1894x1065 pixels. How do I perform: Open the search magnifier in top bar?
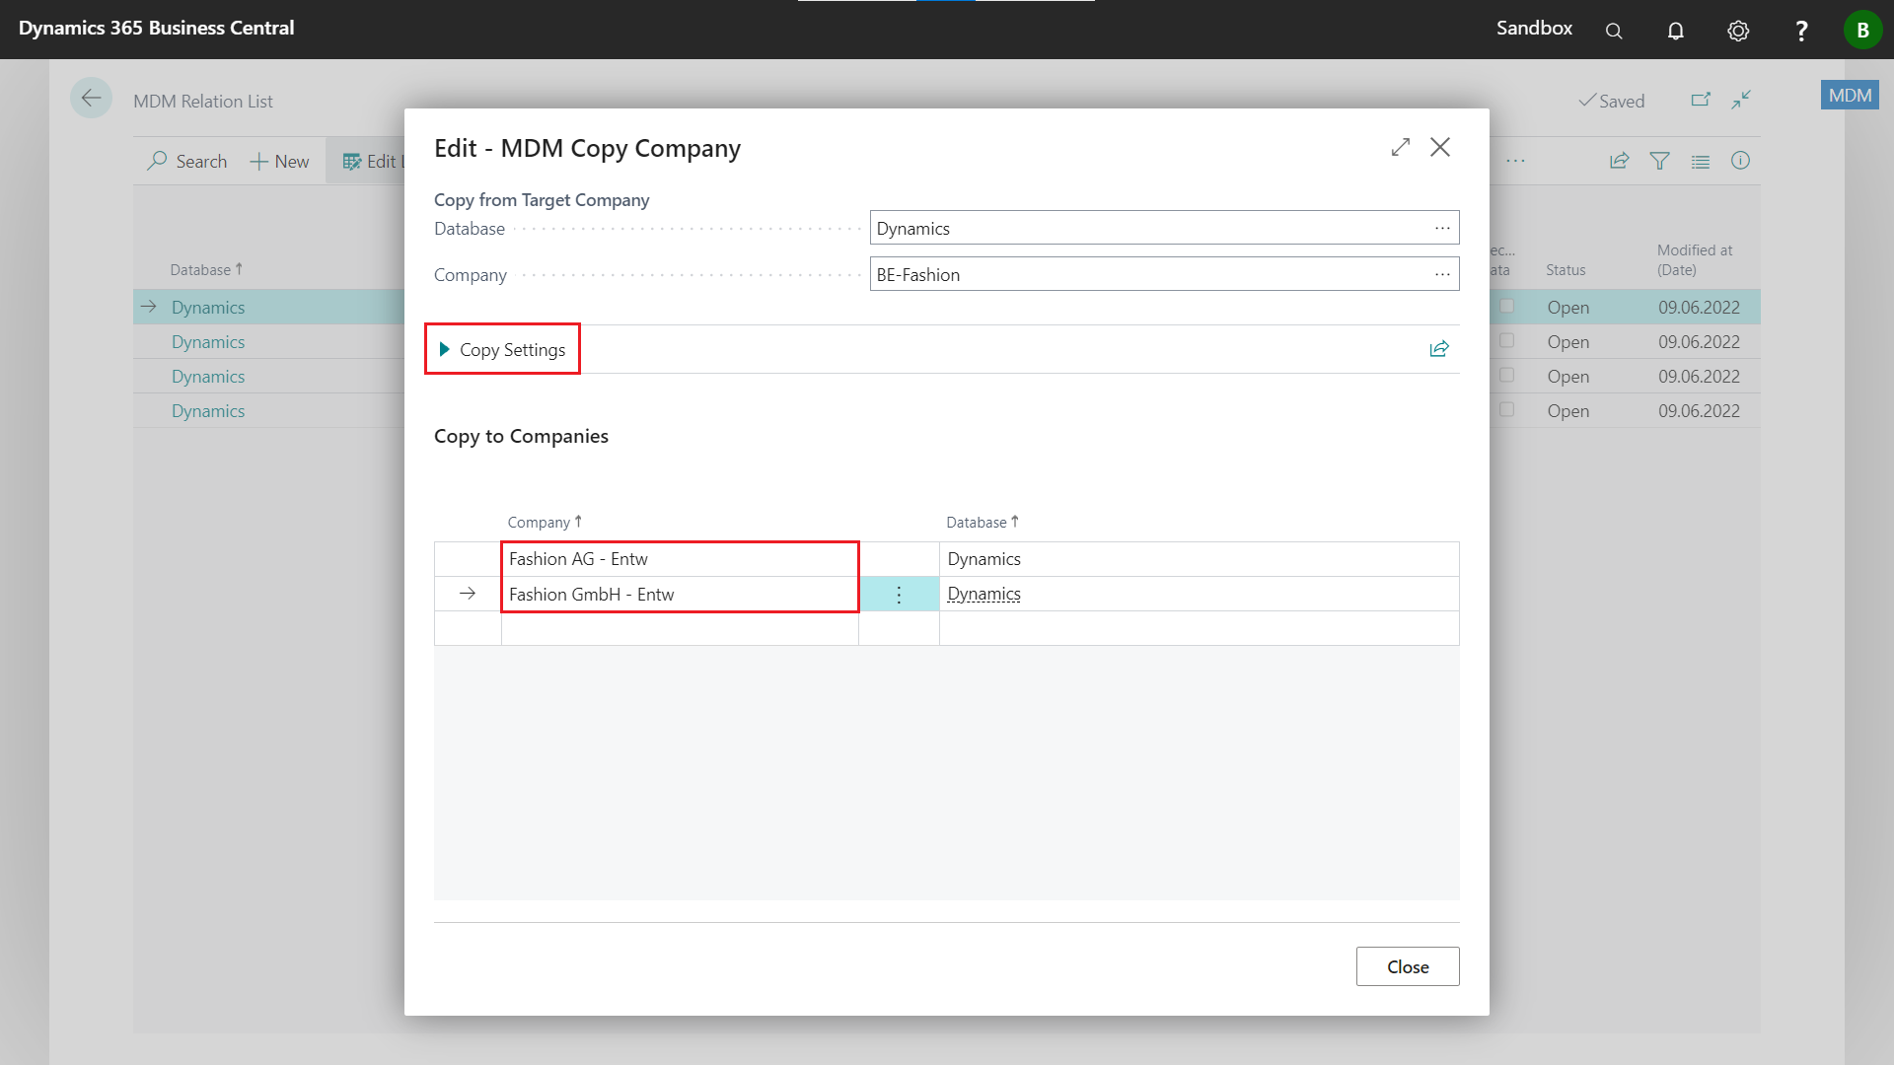pos(1614,31)
